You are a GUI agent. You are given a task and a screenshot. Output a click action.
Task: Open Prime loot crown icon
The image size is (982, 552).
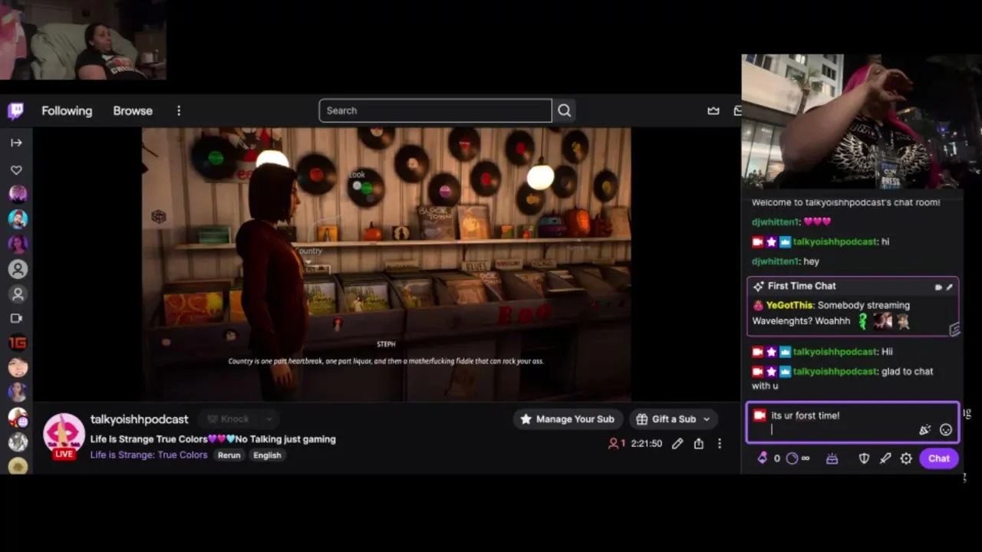coord(713,110)
